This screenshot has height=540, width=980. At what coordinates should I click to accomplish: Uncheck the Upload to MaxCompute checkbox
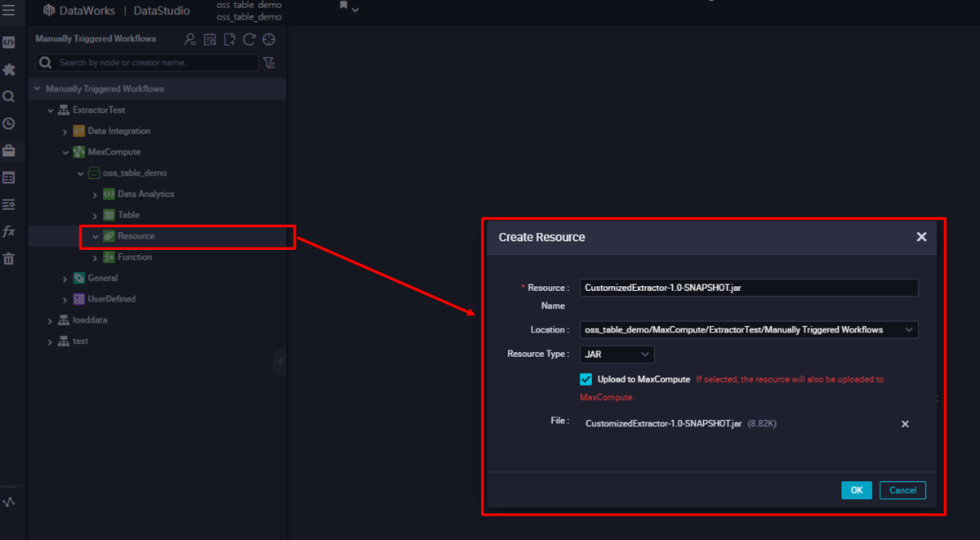pos(586,380)
